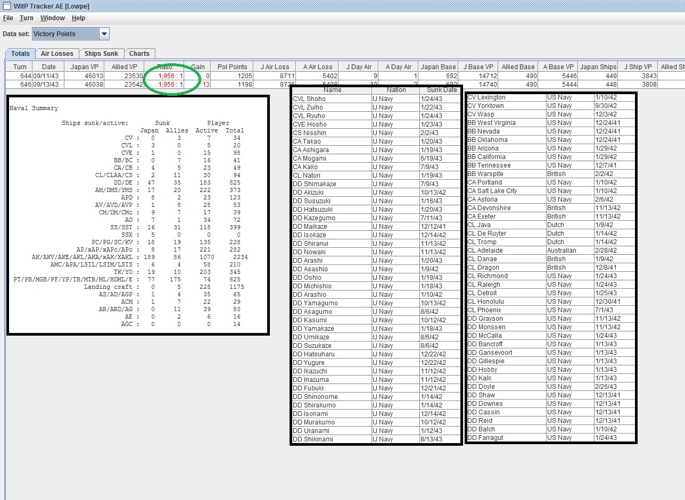Click the Allied VP column header

[124, 67]
